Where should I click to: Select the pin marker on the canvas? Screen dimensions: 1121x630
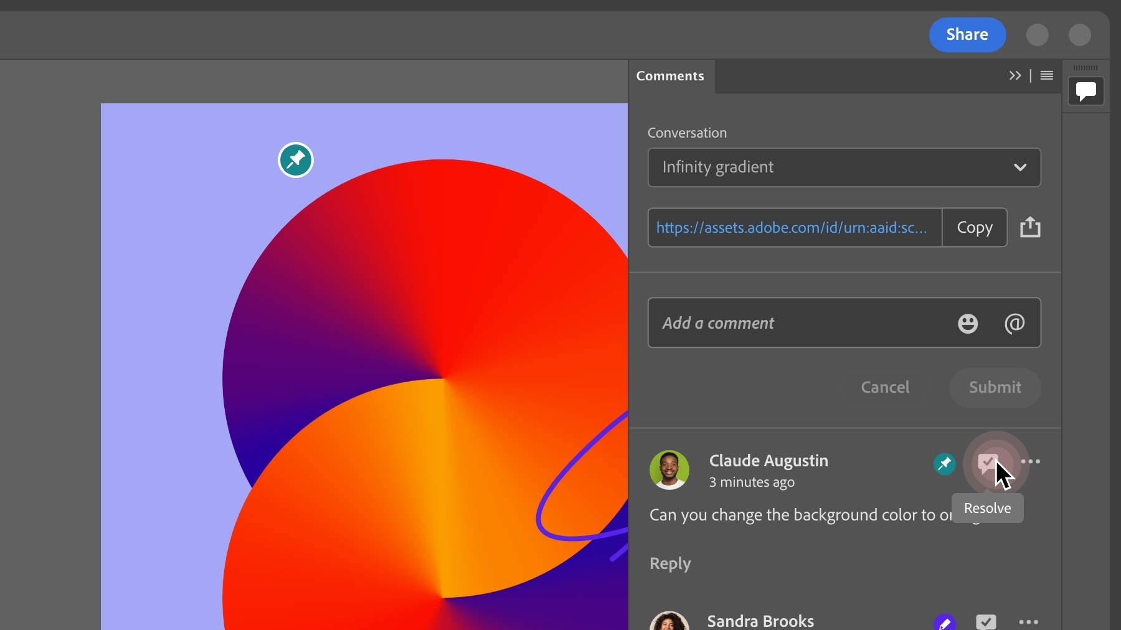pos(296,161)
